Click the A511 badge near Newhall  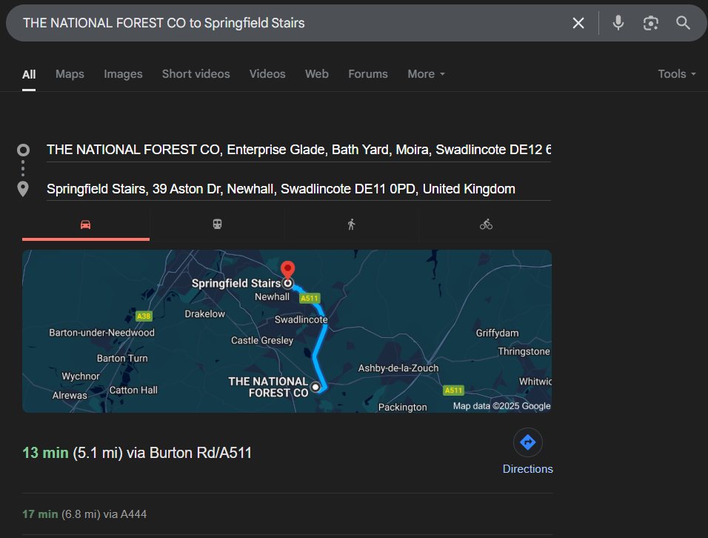click(x=310, y=298)
